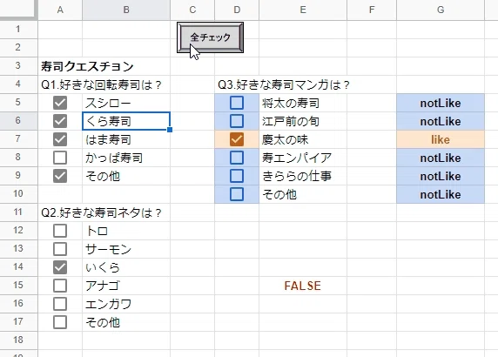
Task: Select row 6 header
Action: point(18,121)
